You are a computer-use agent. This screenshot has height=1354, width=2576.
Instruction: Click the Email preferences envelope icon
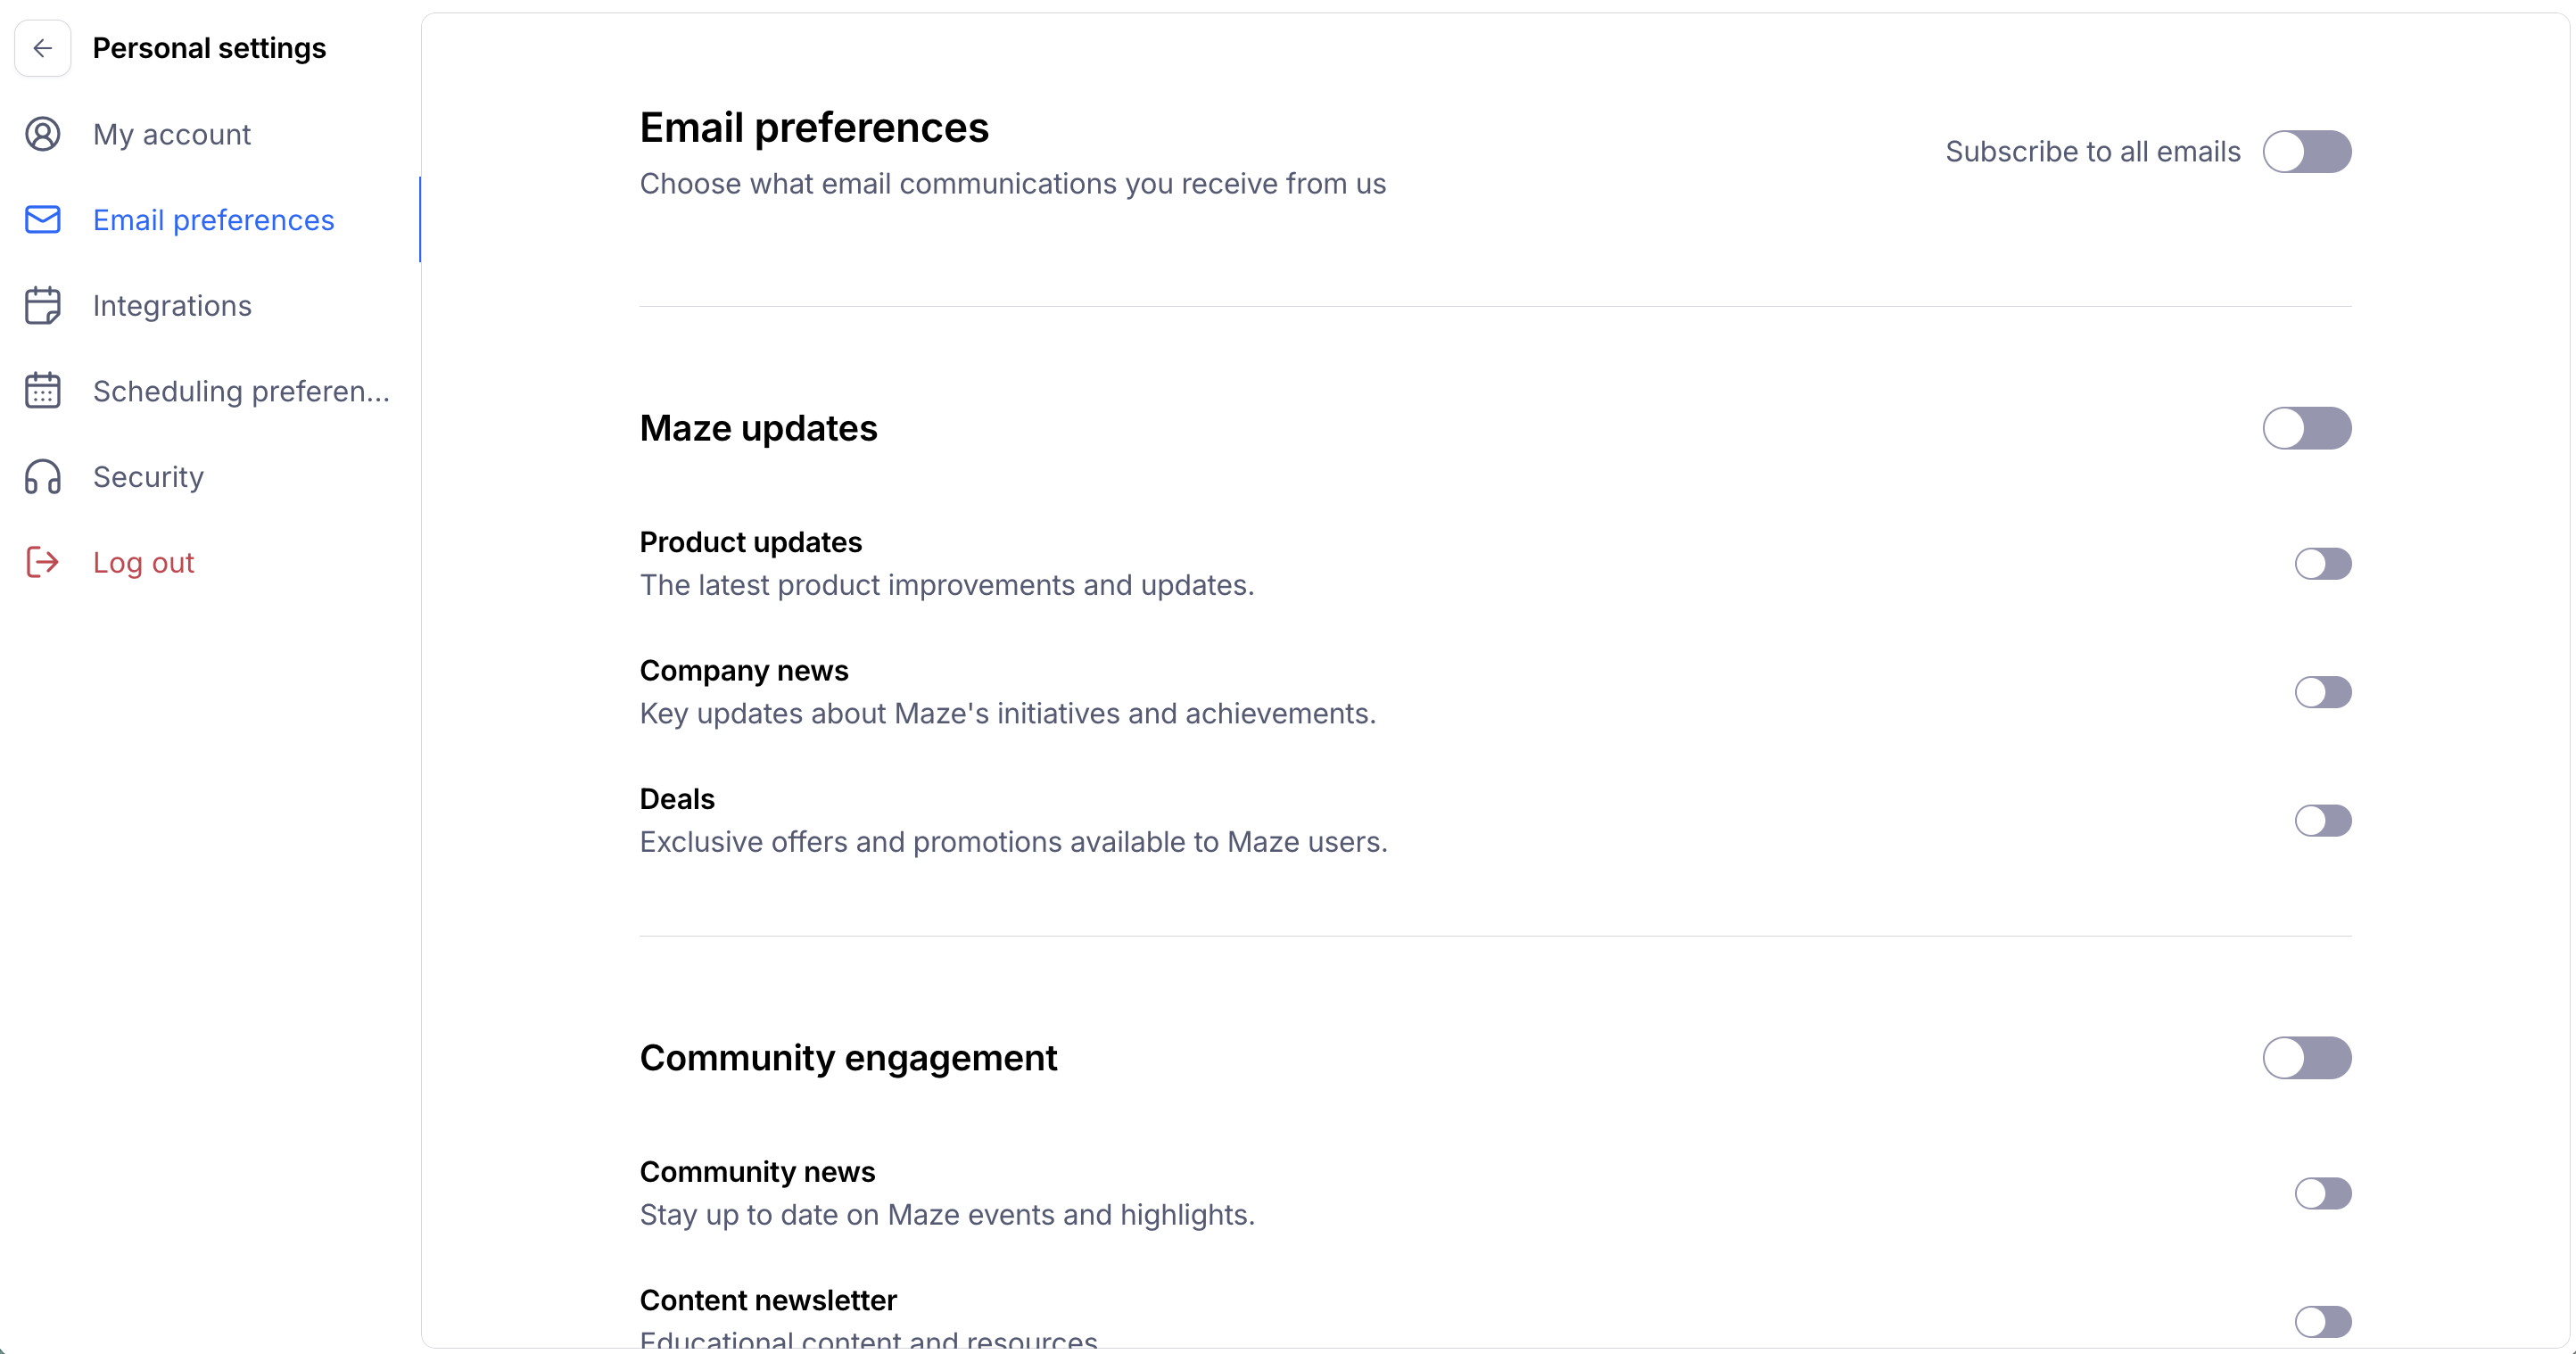coord(43,220)
